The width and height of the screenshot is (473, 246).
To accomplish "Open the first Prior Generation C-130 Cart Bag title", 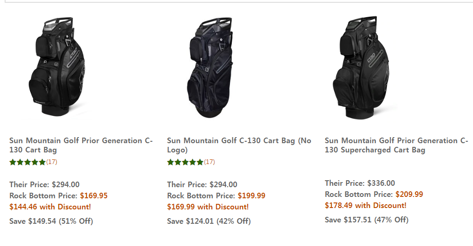I will click(x=81, y=145).
